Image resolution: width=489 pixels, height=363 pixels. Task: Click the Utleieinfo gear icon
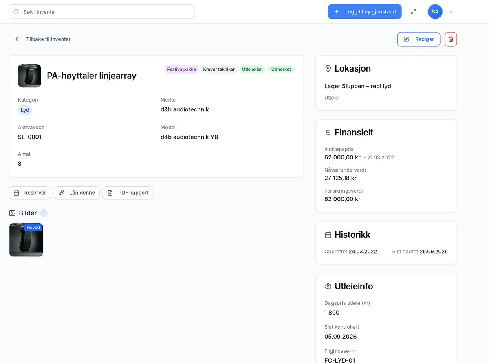pos(328,287)
